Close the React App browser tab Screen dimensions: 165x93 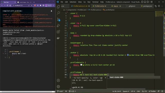[x=15, y=2]
